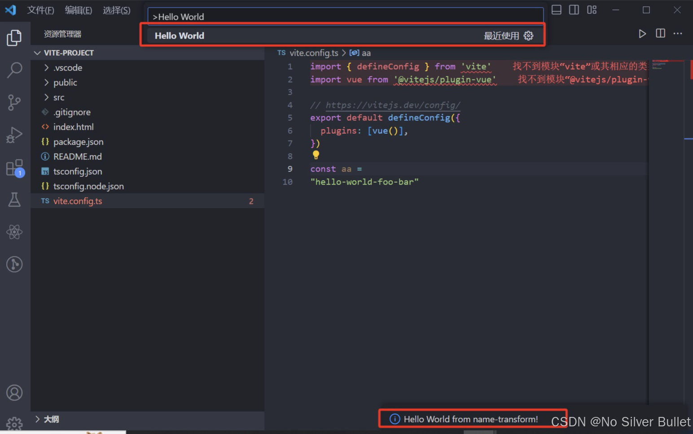Open tsconfig.json in the explorer
This screenshot has height=434, width=693.
[x=147, y=171]
